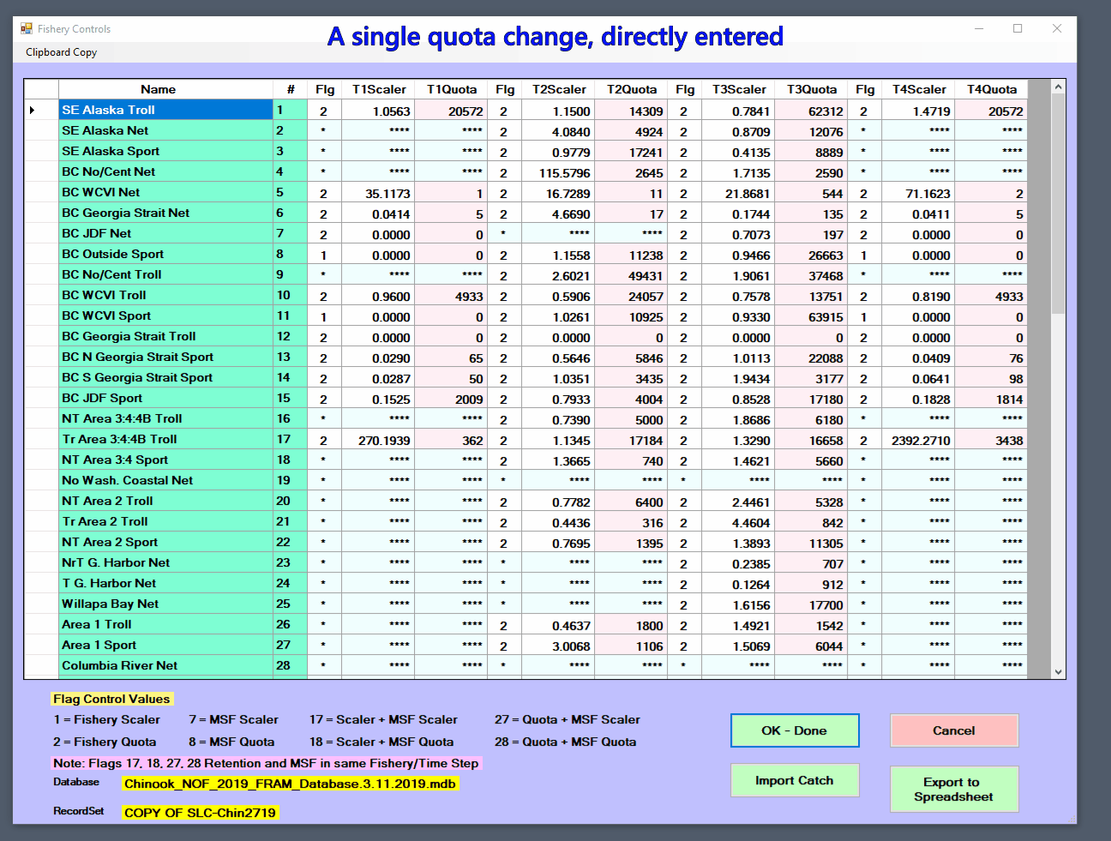Select the Area 1 Troll row name
The image size is (1111, 841).
(x=165, y=624)
